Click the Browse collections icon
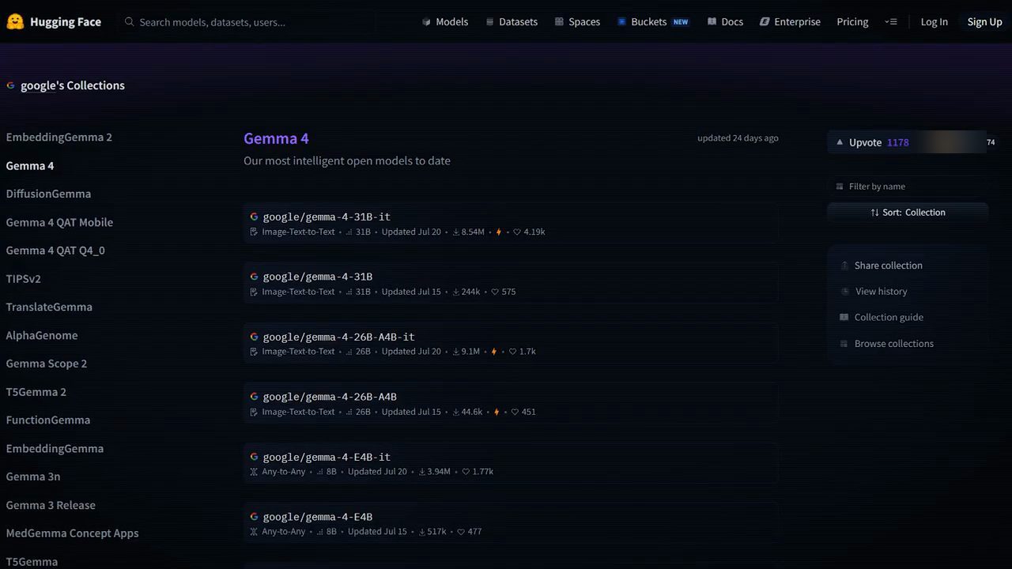The height and width of the screenshot is (569, 1012). tap(844, 344)
